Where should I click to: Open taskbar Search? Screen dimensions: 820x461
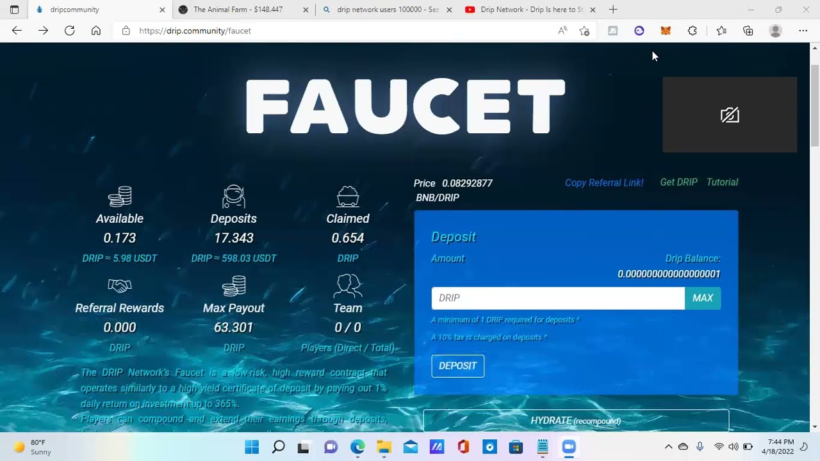(x=278, y=447)
